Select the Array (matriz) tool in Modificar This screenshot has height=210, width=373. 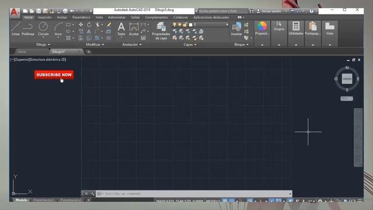point(97,38)
